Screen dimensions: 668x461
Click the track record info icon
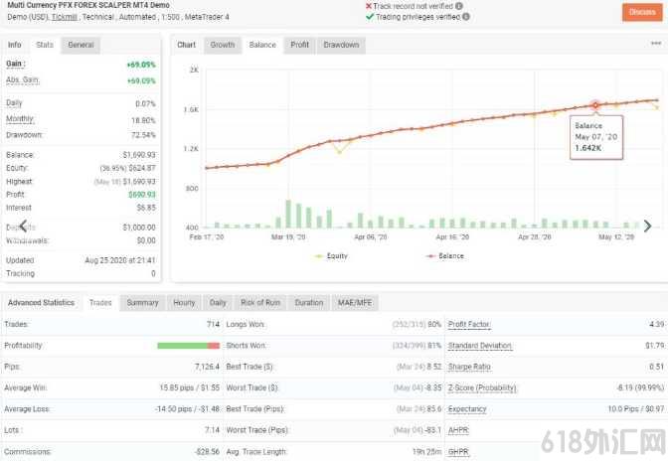point(459,6)
